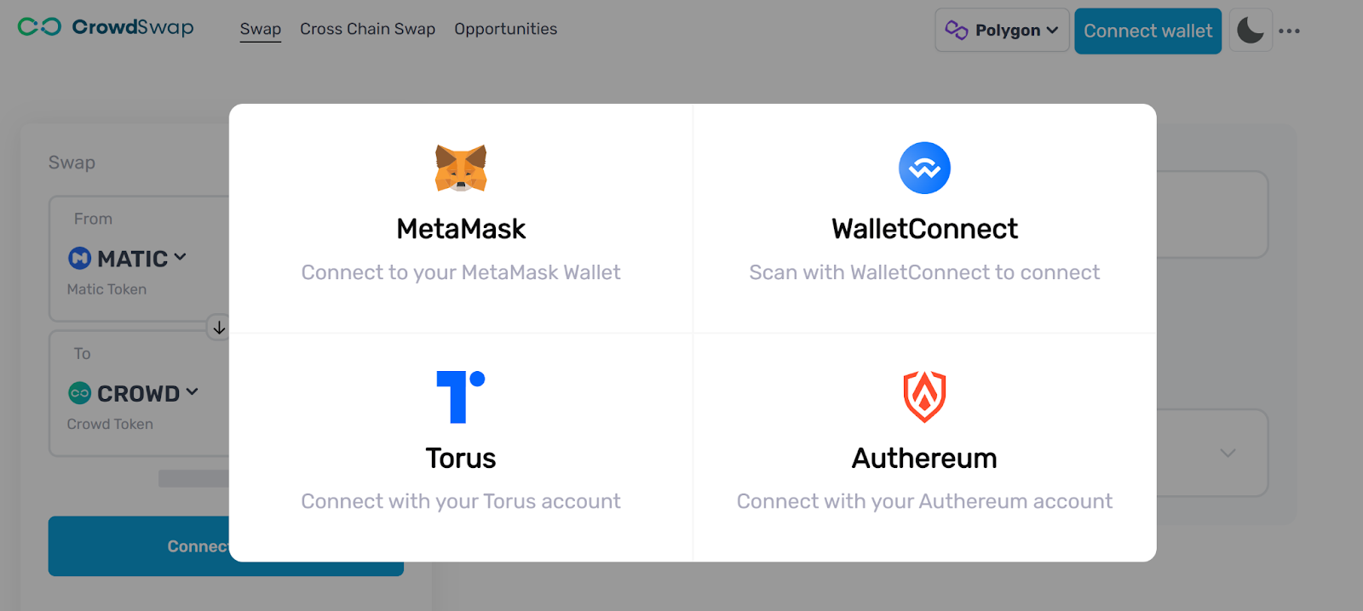Toggle dark mode with moon icon

point(1250,31)
